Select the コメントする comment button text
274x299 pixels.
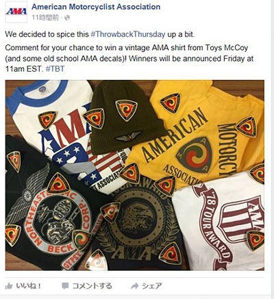(x=92, y=286)
